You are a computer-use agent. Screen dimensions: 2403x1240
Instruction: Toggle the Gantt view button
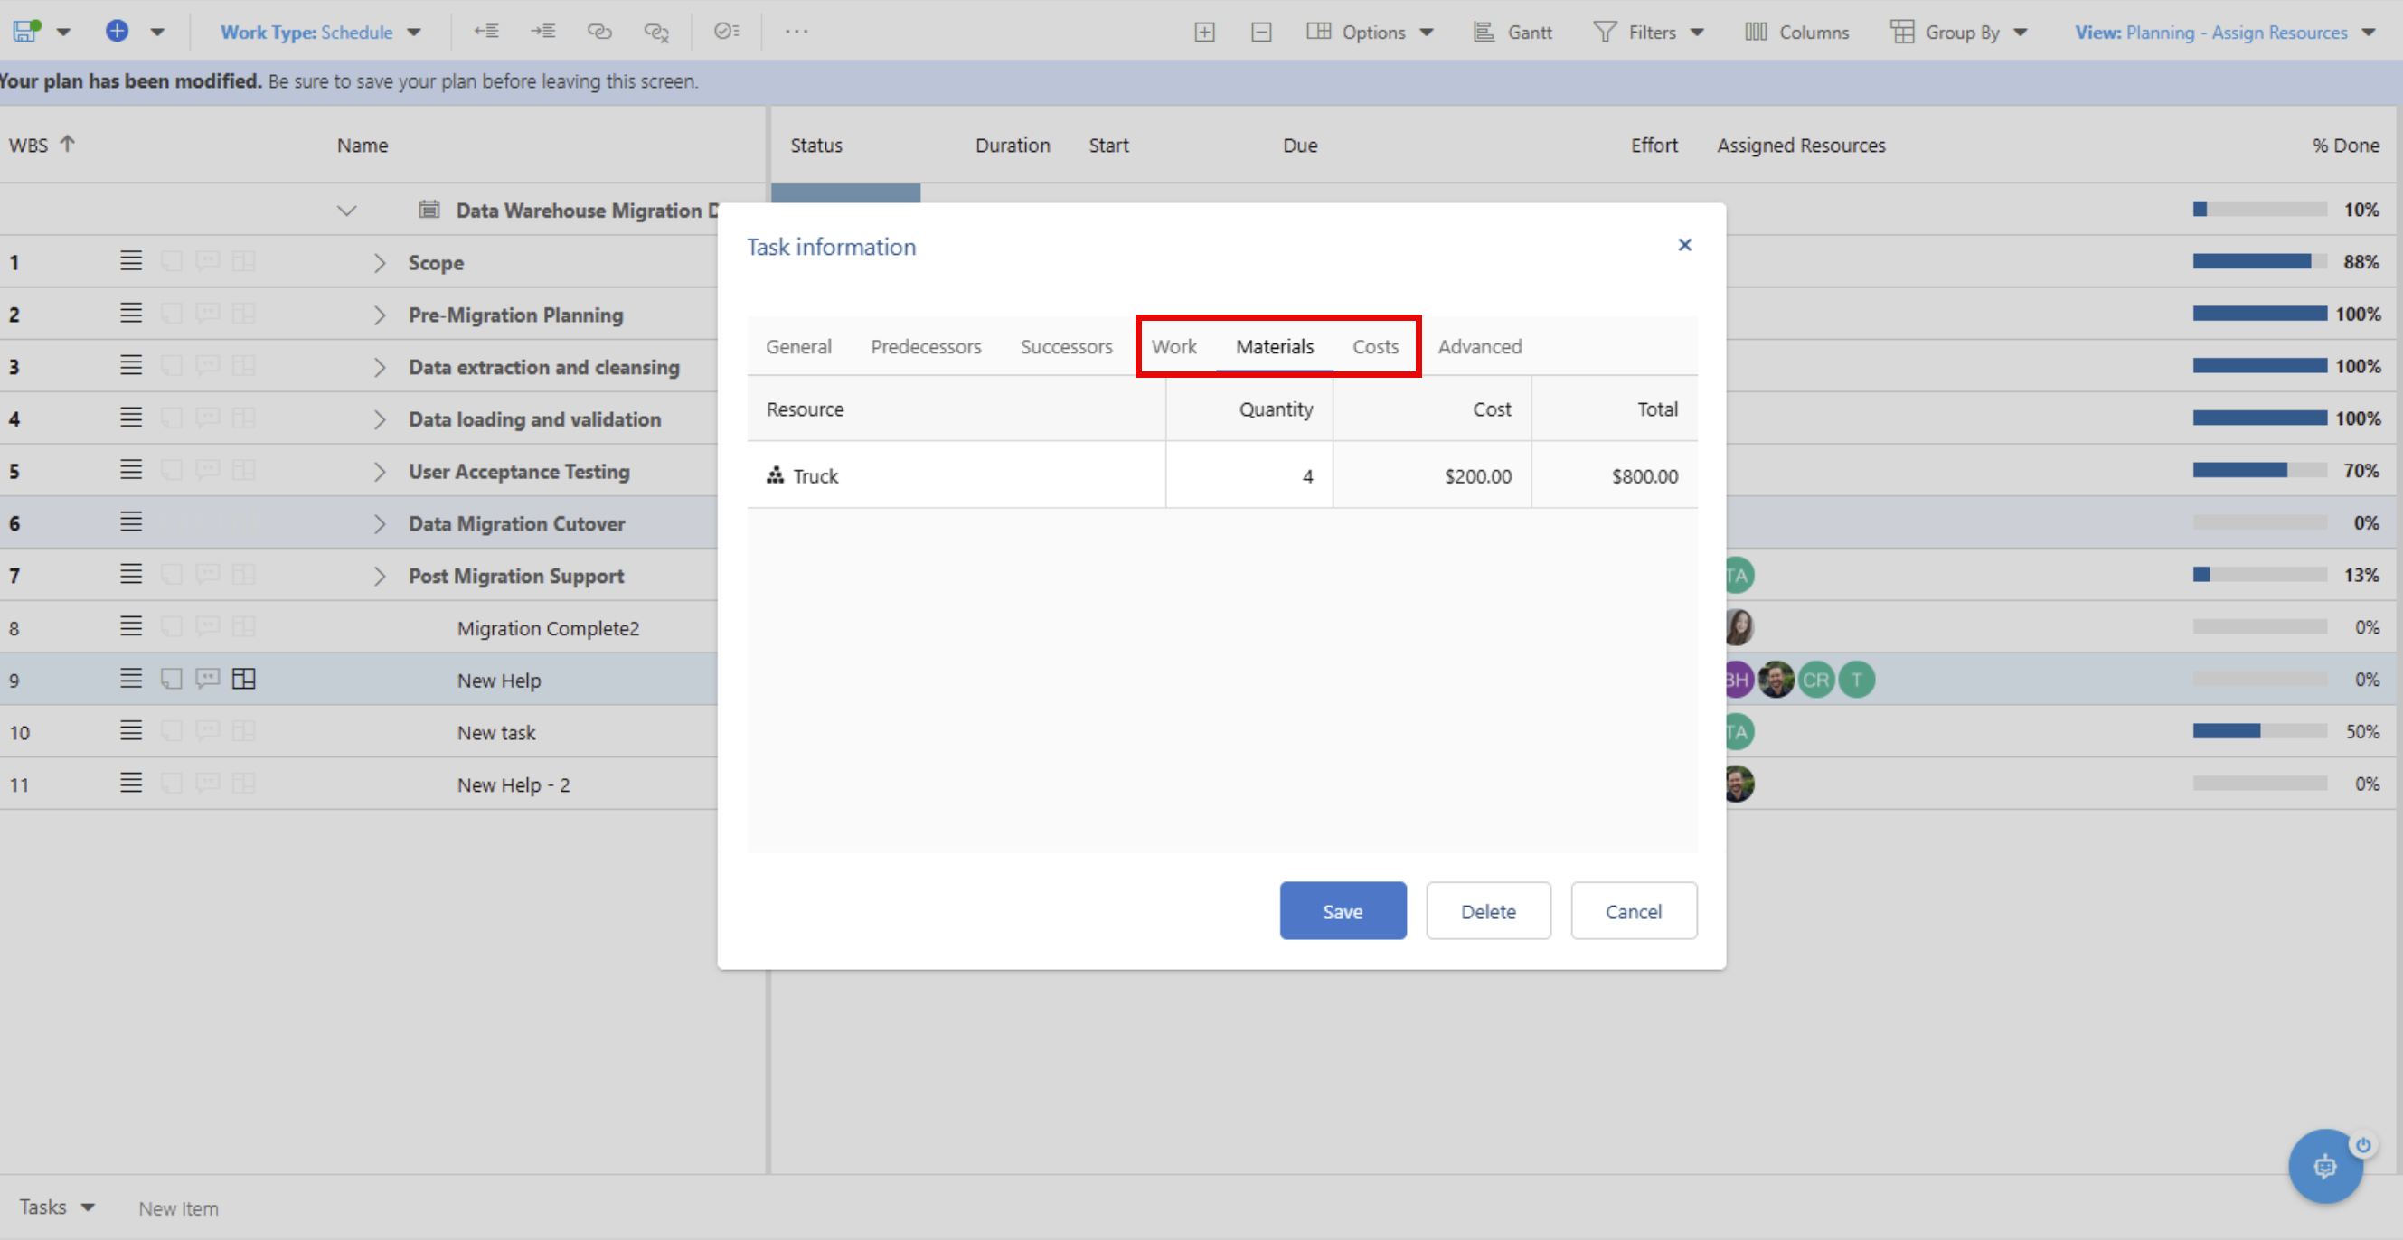[x=1513, y=32]
